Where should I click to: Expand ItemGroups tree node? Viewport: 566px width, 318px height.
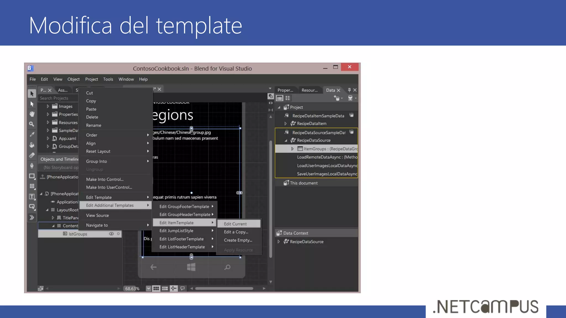tap(292, 149)
